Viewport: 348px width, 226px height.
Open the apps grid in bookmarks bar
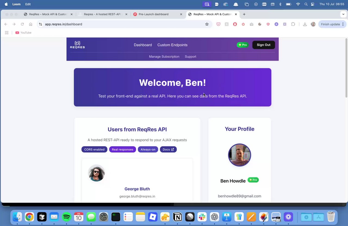point(7,33)
